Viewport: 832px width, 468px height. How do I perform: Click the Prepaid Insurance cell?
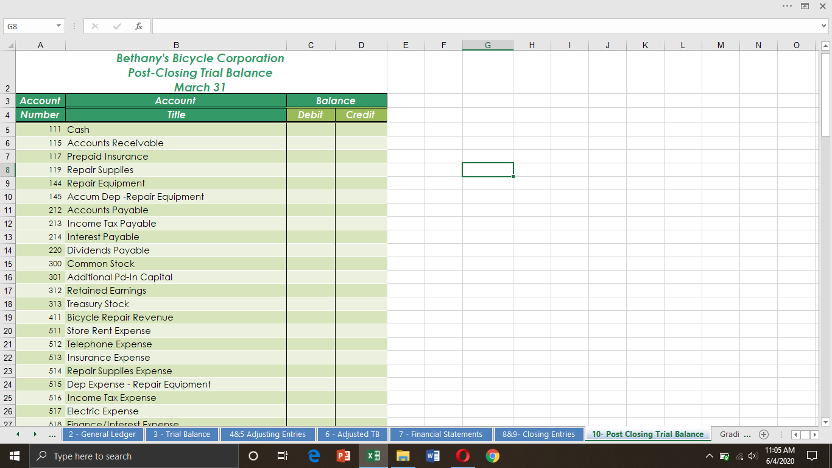(x=176, y=156)
